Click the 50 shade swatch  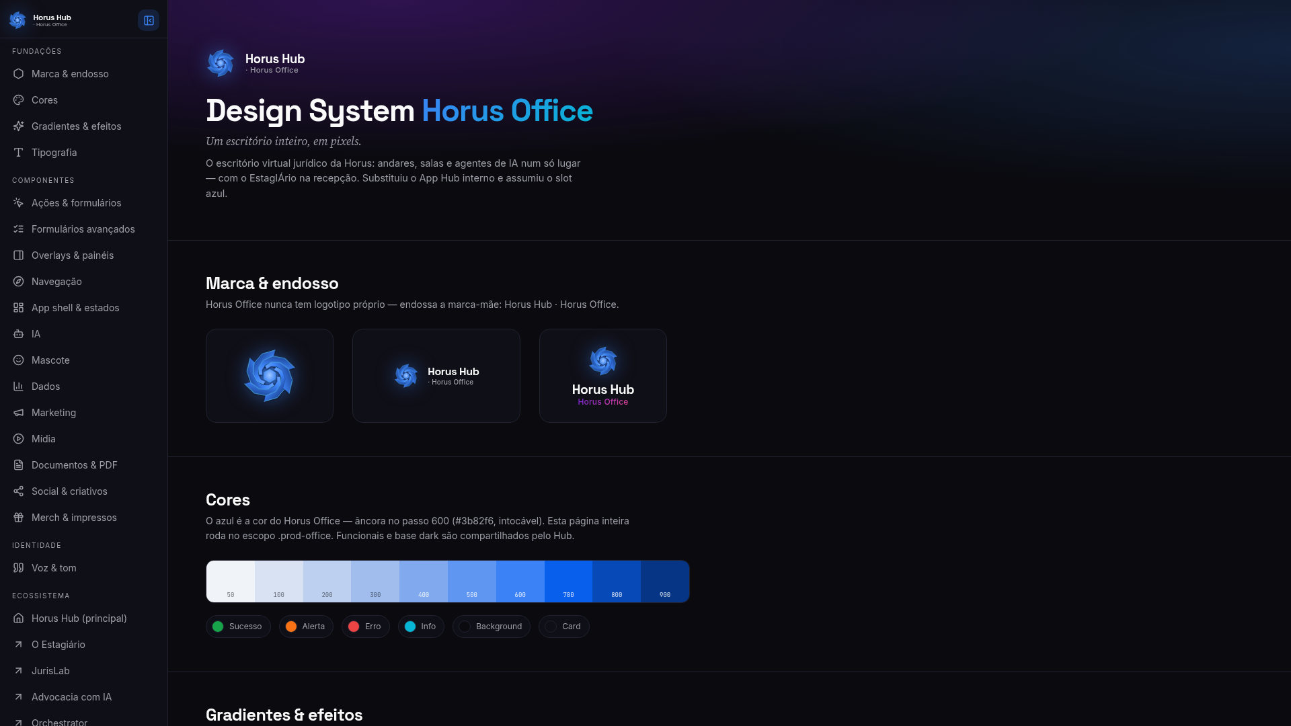click(x=231, y=581)
